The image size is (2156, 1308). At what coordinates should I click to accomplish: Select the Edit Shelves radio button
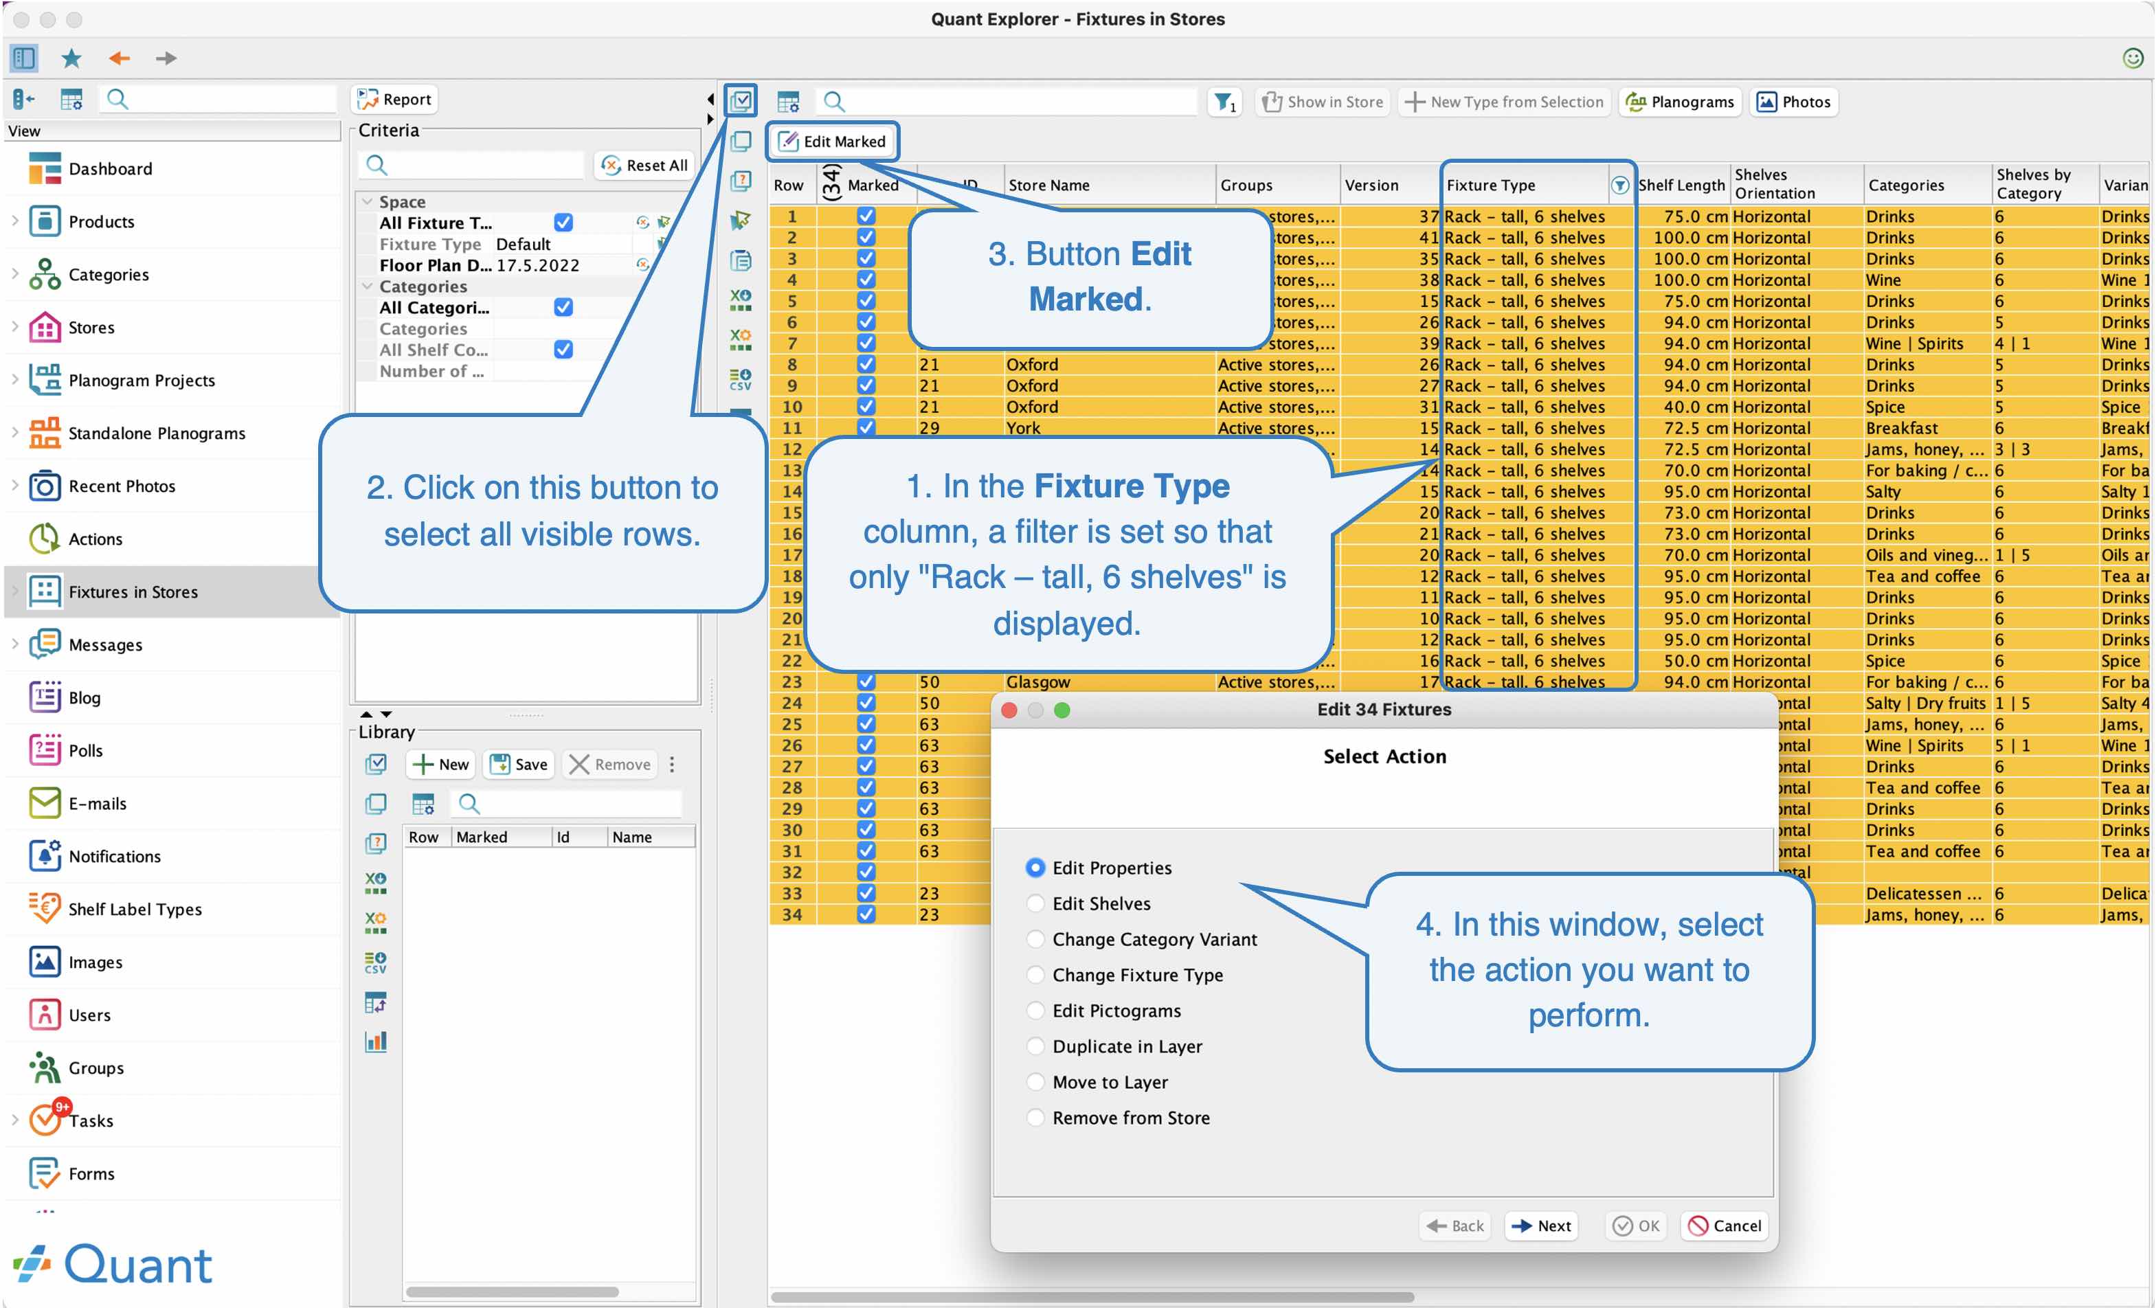pos(1035,903)
